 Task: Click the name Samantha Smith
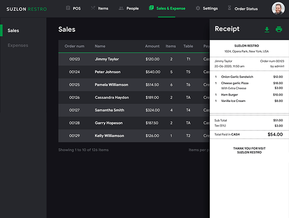(x=110, y=110)
